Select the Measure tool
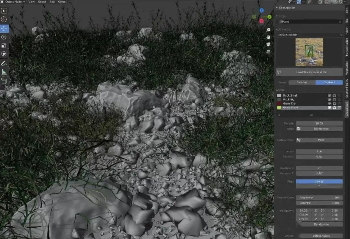 coord(4,72)
